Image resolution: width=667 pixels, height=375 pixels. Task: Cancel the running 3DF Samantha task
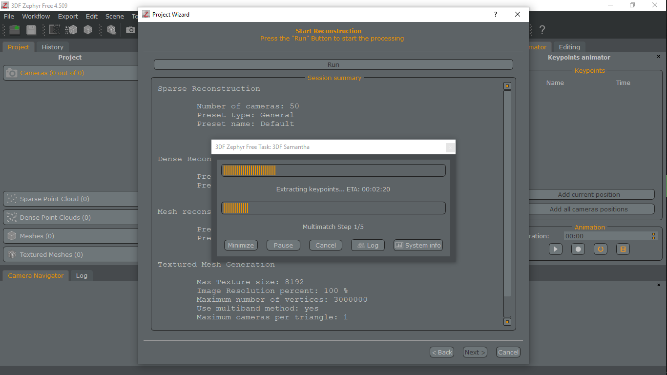click(x=326, y=245)
